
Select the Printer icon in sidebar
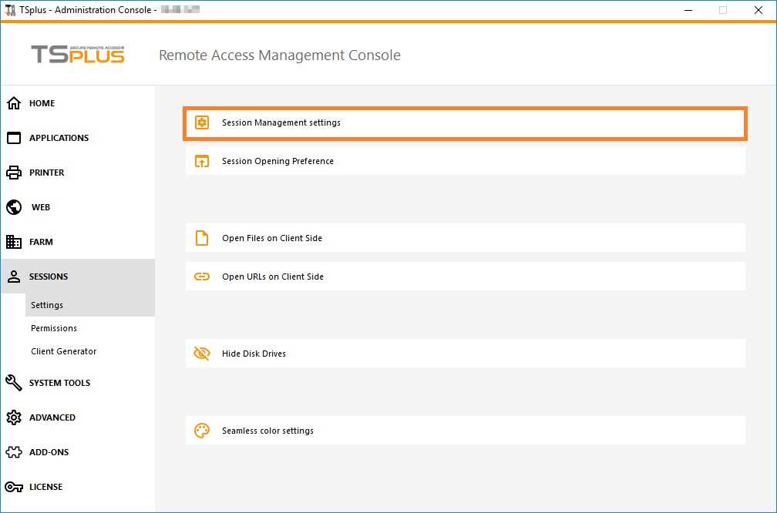tap(14, 173)
